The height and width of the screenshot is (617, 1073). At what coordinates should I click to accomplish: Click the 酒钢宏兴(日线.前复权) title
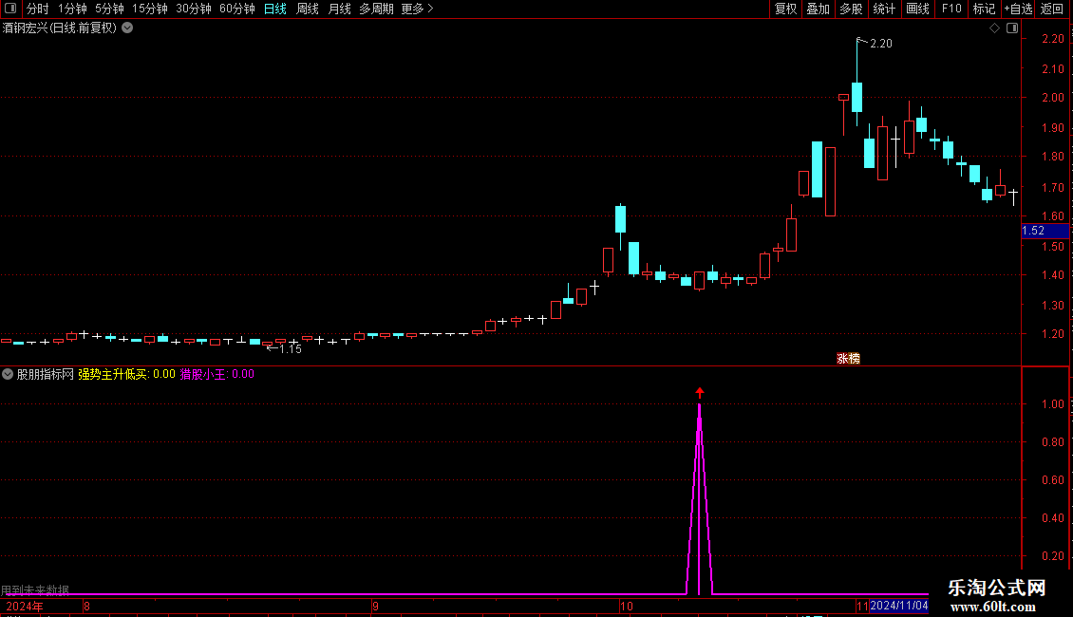(x=60, y=28)
